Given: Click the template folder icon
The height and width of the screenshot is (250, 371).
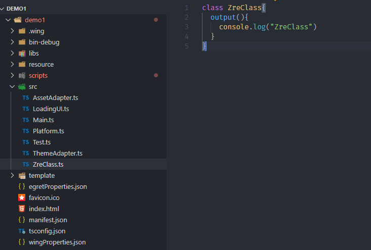Looking at the screenshot, I should point(22,176).
